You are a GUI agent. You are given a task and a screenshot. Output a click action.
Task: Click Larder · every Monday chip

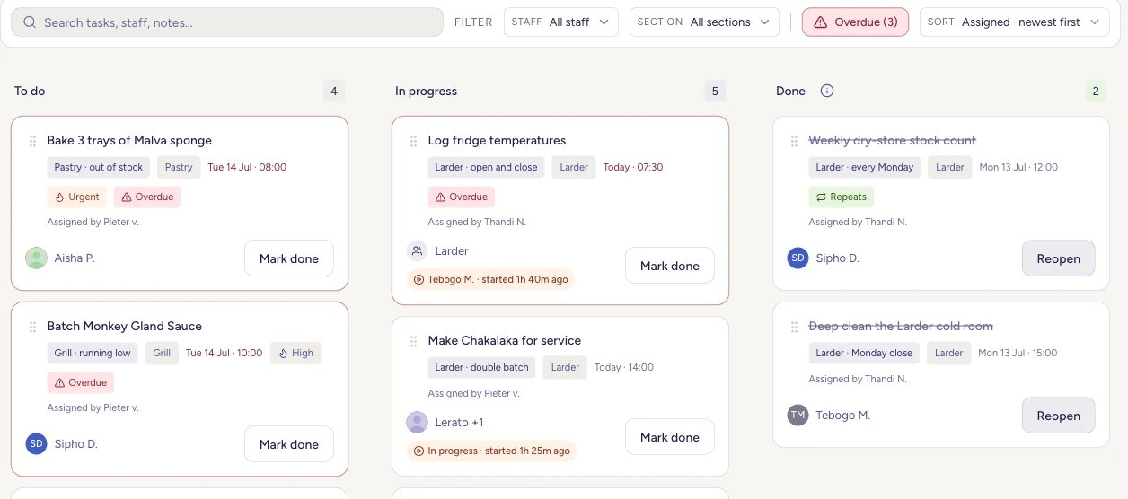865,167
